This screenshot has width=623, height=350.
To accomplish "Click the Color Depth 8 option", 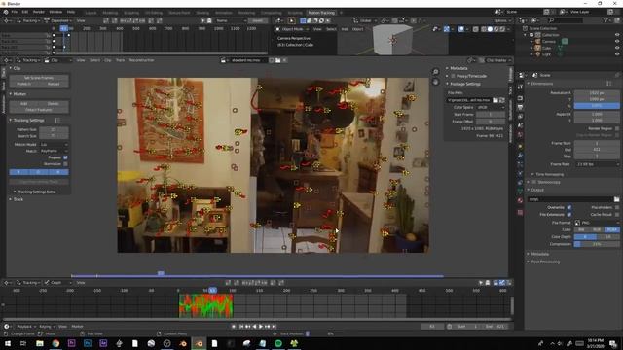I will 585,237.
